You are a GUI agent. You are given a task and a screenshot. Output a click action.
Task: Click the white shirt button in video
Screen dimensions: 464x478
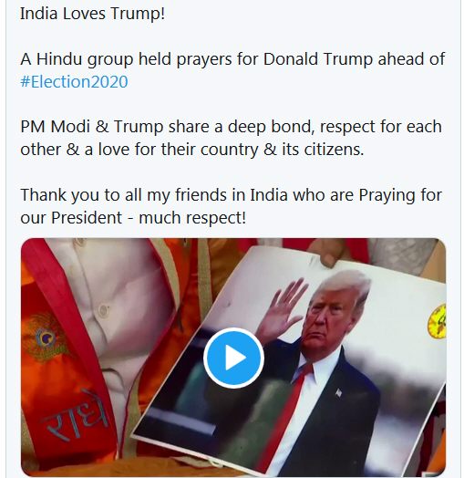[103, 310]
